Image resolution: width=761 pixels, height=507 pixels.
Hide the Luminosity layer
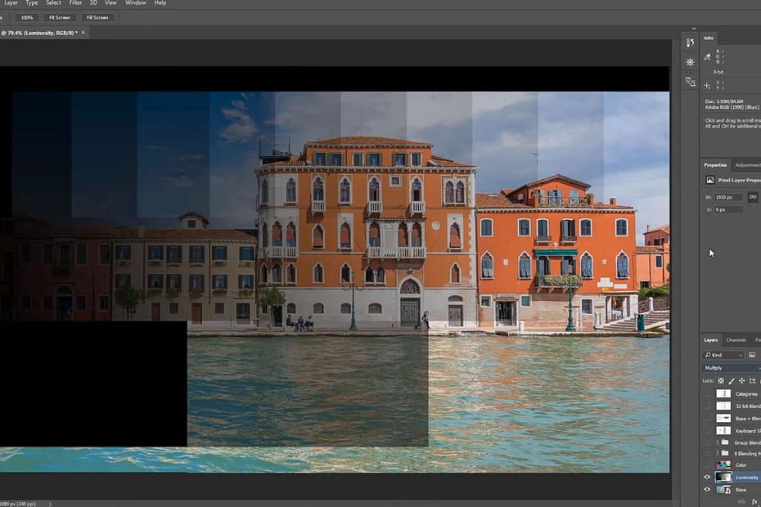tap(708, 477)
